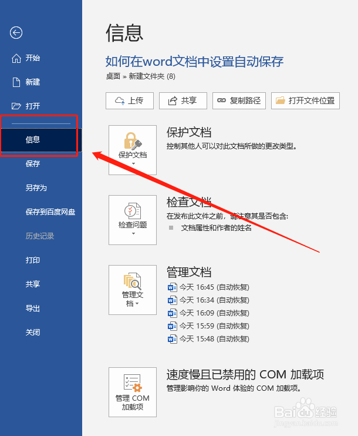Select the 信息 tab in the sidebar

[41, 140]
